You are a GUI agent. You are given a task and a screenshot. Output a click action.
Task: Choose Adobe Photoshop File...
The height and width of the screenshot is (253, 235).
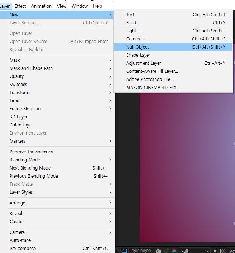[x=173, y=79]
